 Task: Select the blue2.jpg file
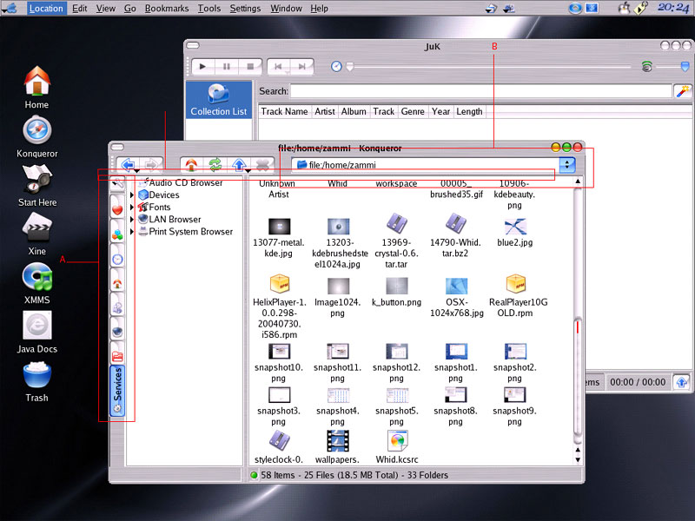pyautogui.click(x=514, y=232)
